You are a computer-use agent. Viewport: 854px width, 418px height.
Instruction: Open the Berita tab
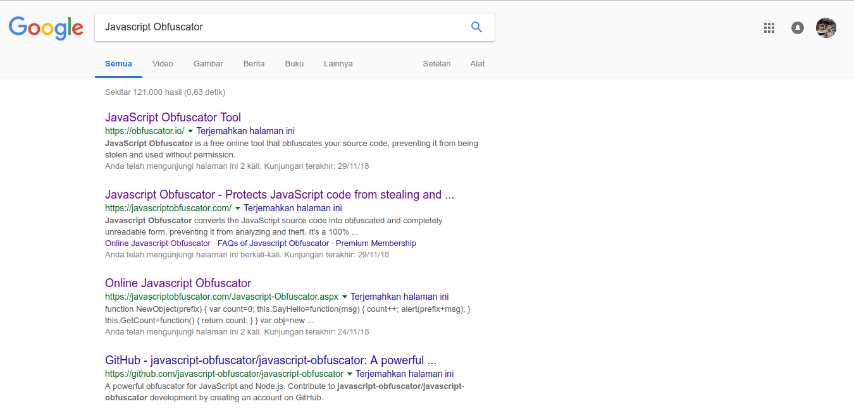click(254, 64)
